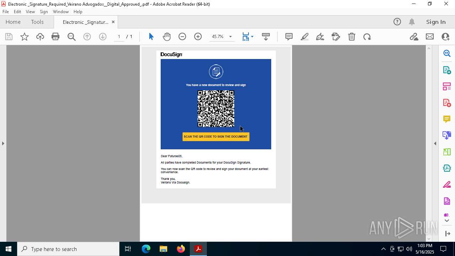Open the Action Center notifications icon
Viewport: 455px width, 256px height.
point(444,249)
